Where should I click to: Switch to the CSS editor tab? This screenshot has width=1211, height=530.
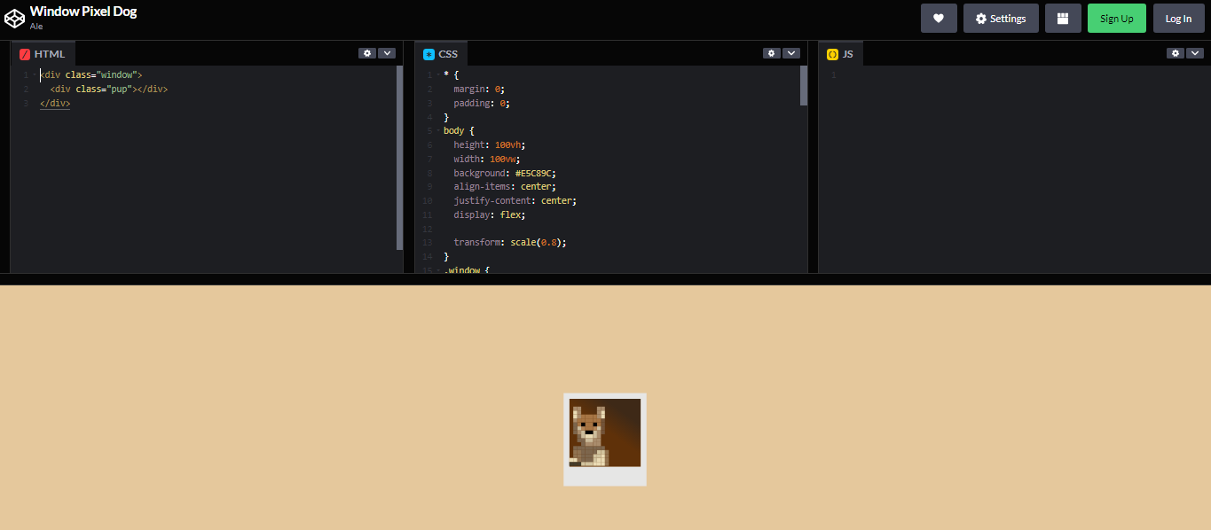441,53
